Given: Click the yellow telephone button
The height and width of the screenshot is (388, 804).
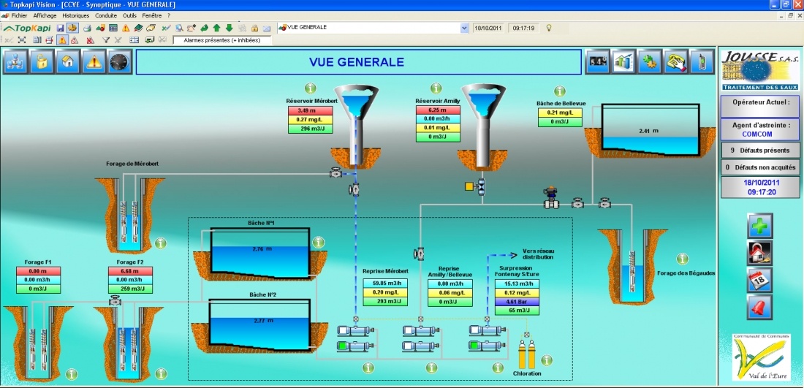Looking at the screenshot, I should (x=675, y=62).
